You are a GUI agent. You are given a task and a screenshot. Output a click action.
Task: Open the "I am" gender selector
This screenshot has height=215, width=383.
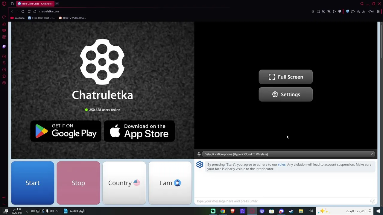[x=170, y=183]
